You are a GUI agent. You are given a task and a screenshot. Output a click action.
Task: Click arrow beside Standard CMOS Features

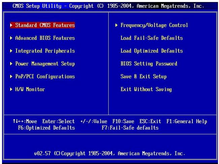(x=11, y=25)
